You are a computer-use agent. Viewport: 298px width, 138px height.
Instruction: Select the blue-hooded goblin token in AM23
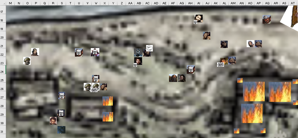[x=232, y=60]
